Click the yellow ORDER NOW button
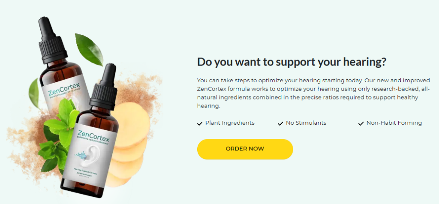 click(x=245, y=149)
